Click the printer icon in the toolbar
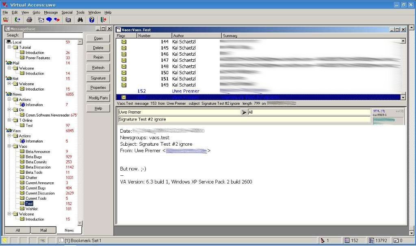416x246 pixels. tap(29, 19)
